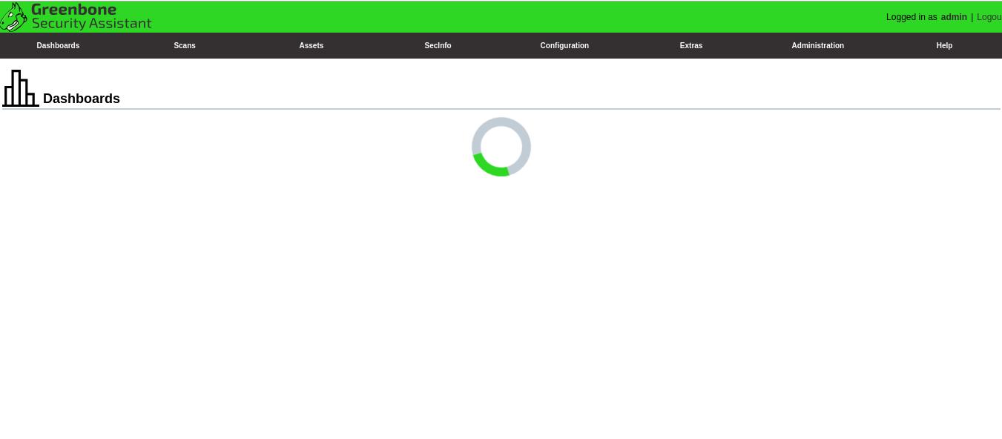This screenshot has width=1002, height=439.
Task: Open the Dashboards menu
Action: (58, 45)
